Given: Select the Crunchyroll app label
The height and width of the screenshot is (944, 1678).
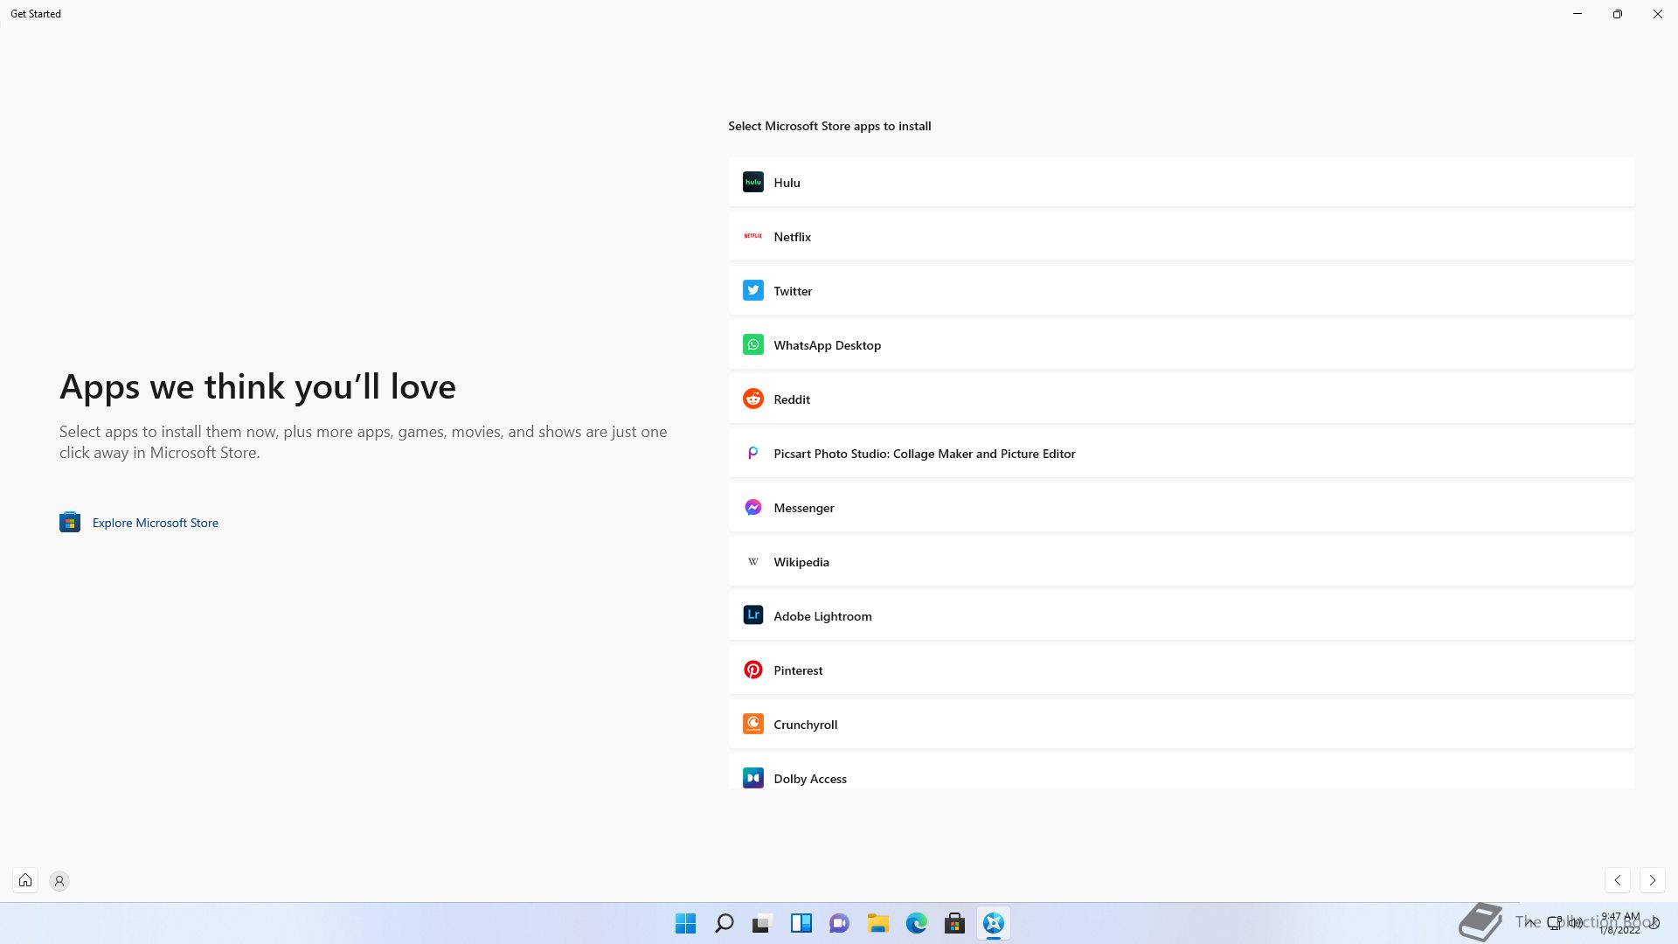Looking at the screenshot, I should [x=805, y=725].
